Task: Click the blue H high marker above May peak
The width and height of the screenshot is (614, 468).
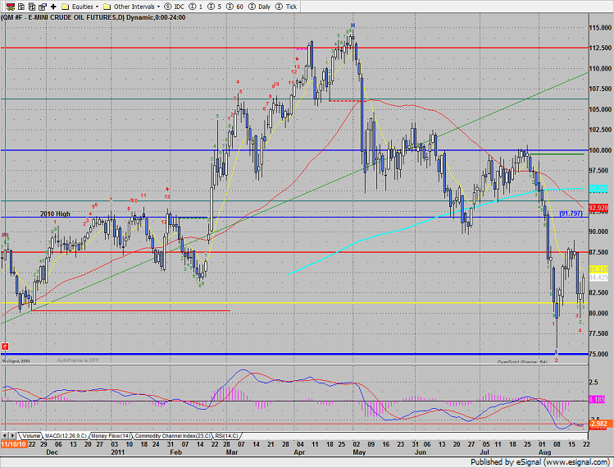Action: pos(352,25)
